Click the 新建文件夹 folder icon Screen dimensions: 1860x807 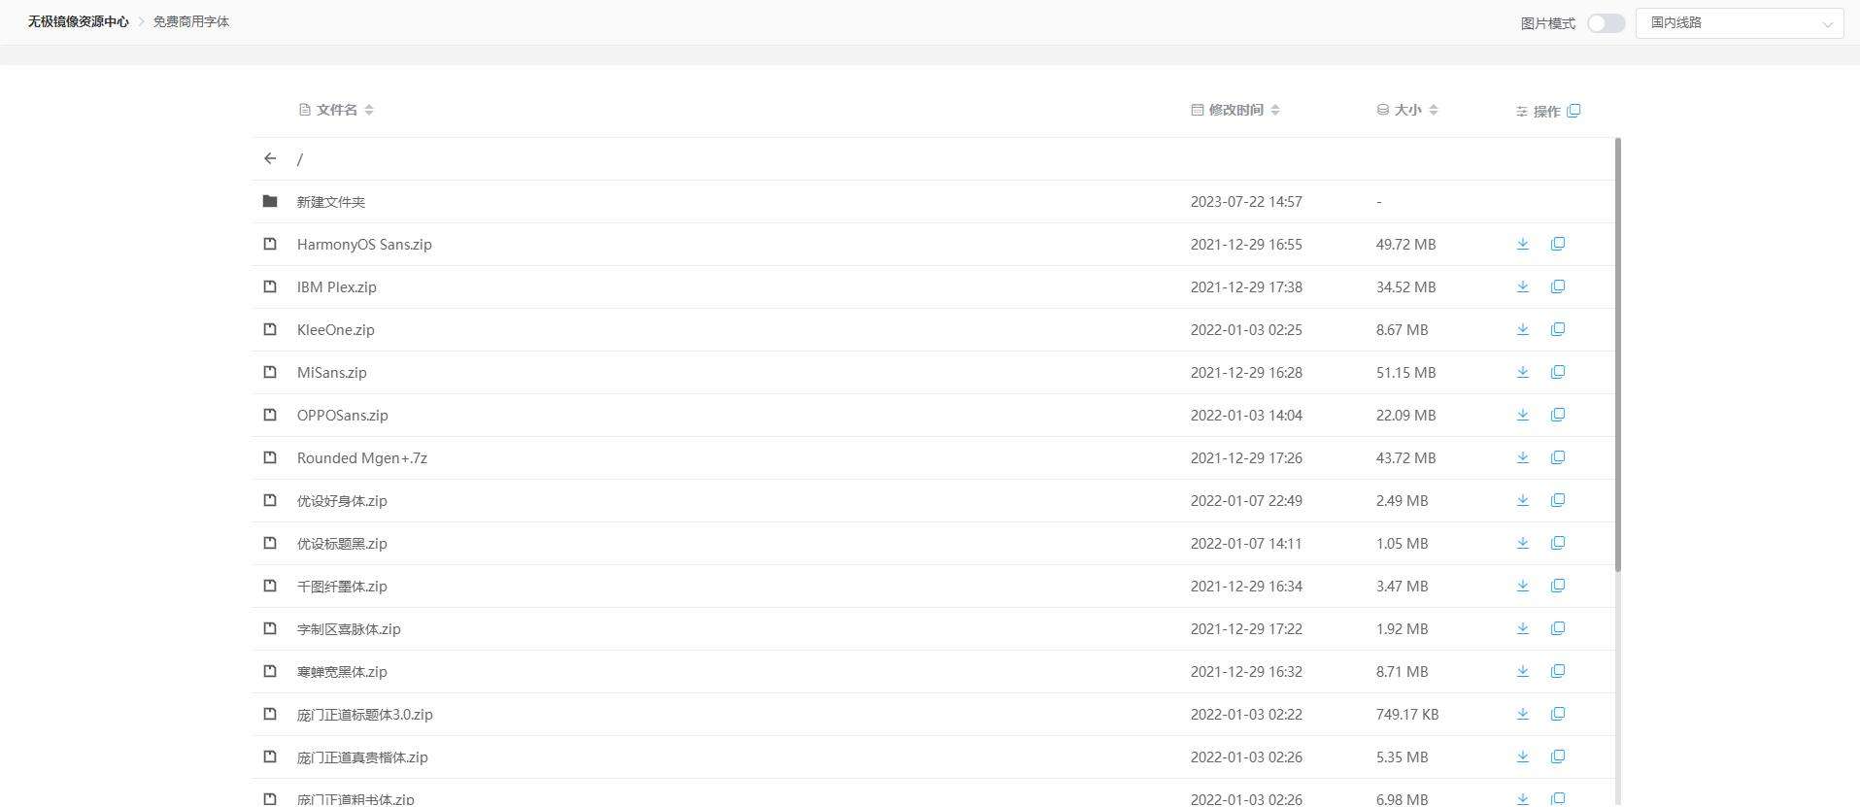click(x=270, y=201)
